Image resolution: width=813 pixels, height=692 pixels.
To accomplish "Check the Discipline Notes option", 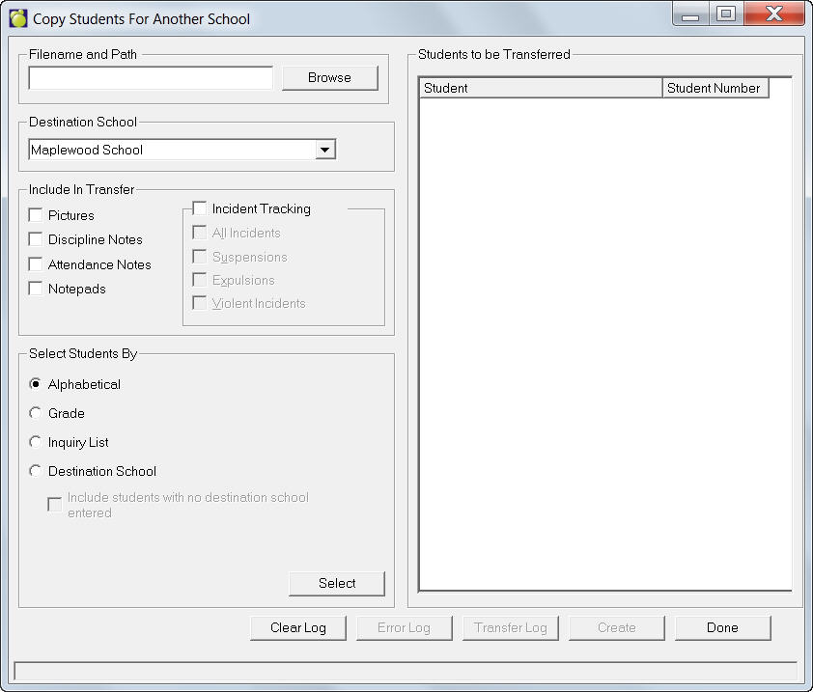I will pyautogui.click(x=37, y=239).
